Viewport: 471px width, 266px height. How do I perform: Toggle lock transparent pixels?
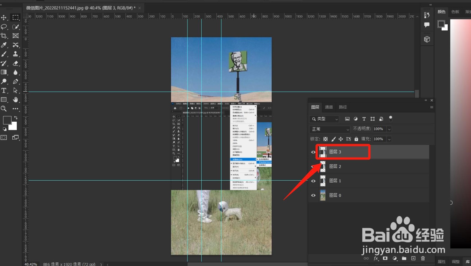coord(326,139)
